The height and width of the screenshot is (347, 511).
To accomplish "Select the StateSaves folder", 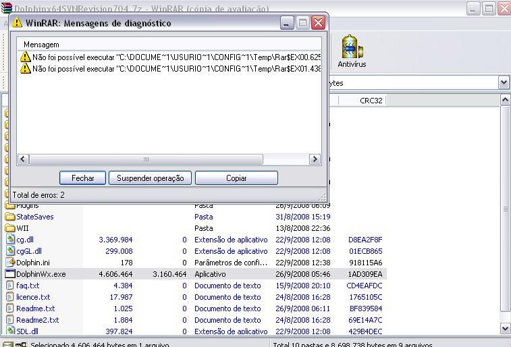I will (x=35, y=217).
